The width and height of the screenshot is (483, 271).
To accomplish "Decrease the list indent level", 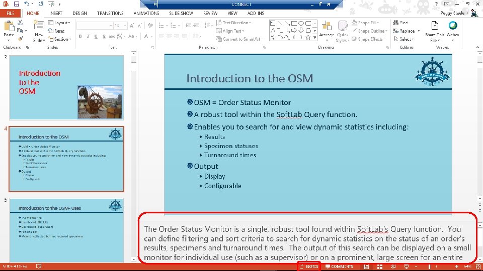I will pos(189,26).
